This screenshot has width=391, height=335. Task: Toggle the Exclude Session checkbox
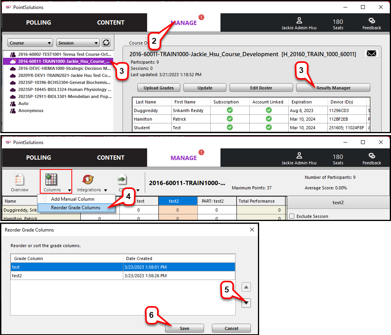(292, 216)
